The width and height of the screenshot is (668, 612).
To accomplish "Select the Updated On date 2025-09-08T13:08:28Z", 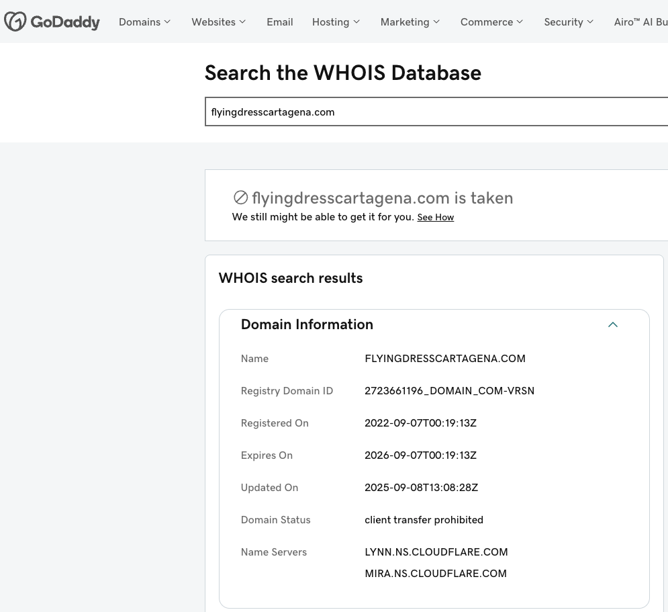I will point(422,488).
